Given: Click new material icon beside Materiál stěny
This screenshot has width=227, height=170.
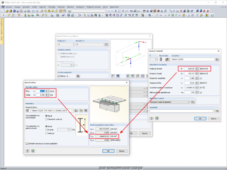Looking at the screenshot, I should (81, 111).
